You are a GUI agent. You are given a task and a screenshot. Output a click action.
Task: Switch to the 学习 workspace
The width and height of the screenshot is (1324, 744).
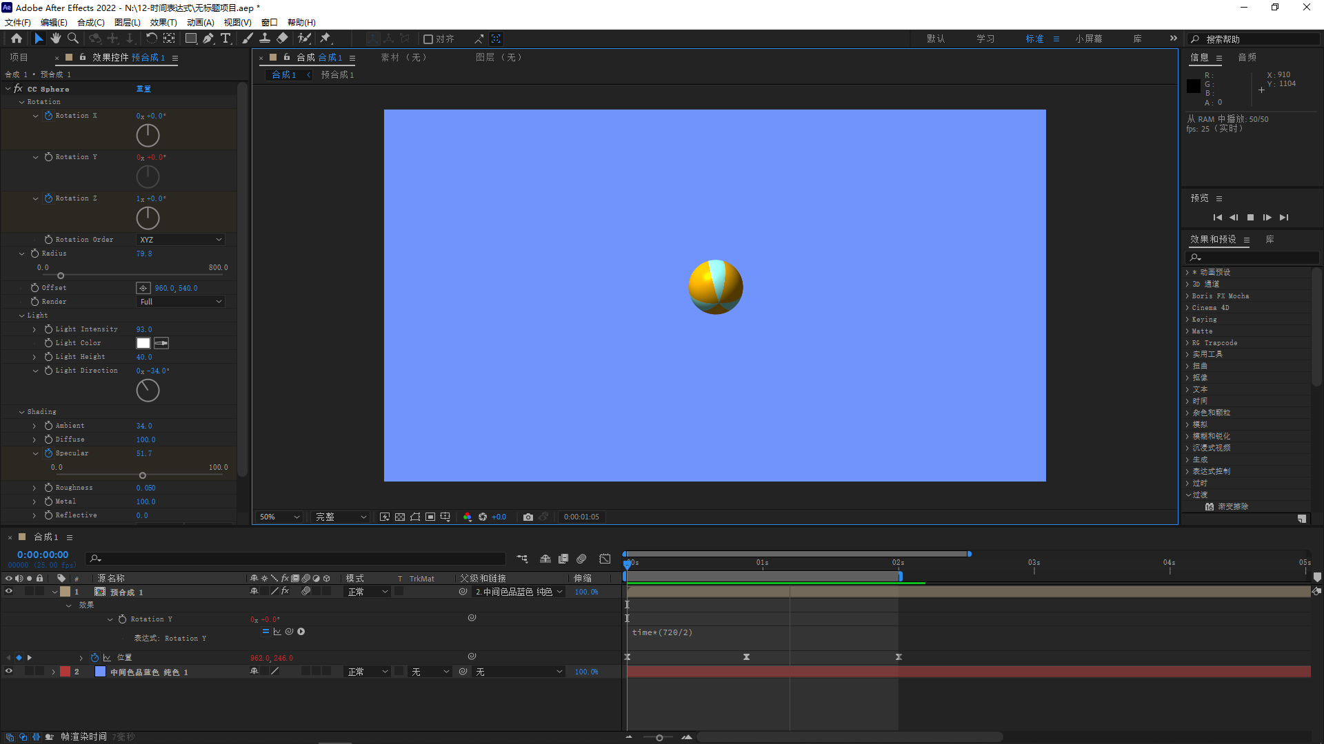click(x=985, y=39)
